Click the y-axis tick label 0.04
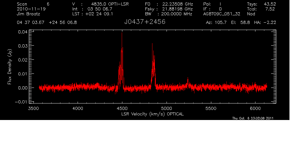The width and height of the screenshot is (295, 150). click(x=23, y=32)
